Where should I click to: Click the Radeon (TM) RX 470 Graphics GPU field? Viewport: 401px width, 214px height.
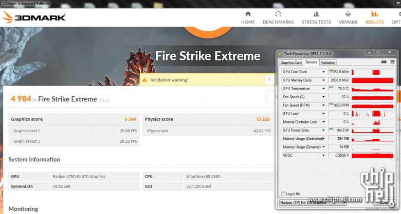click(x=95, y=176)
